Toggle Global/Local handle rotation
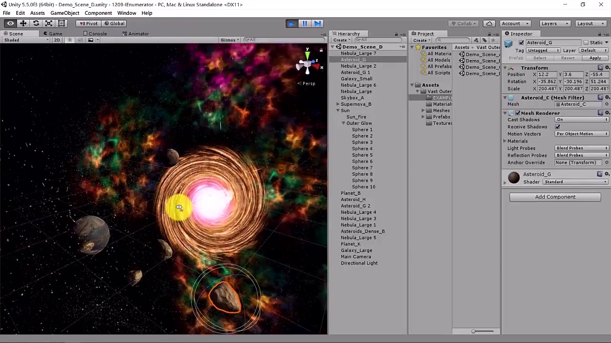 114,23
